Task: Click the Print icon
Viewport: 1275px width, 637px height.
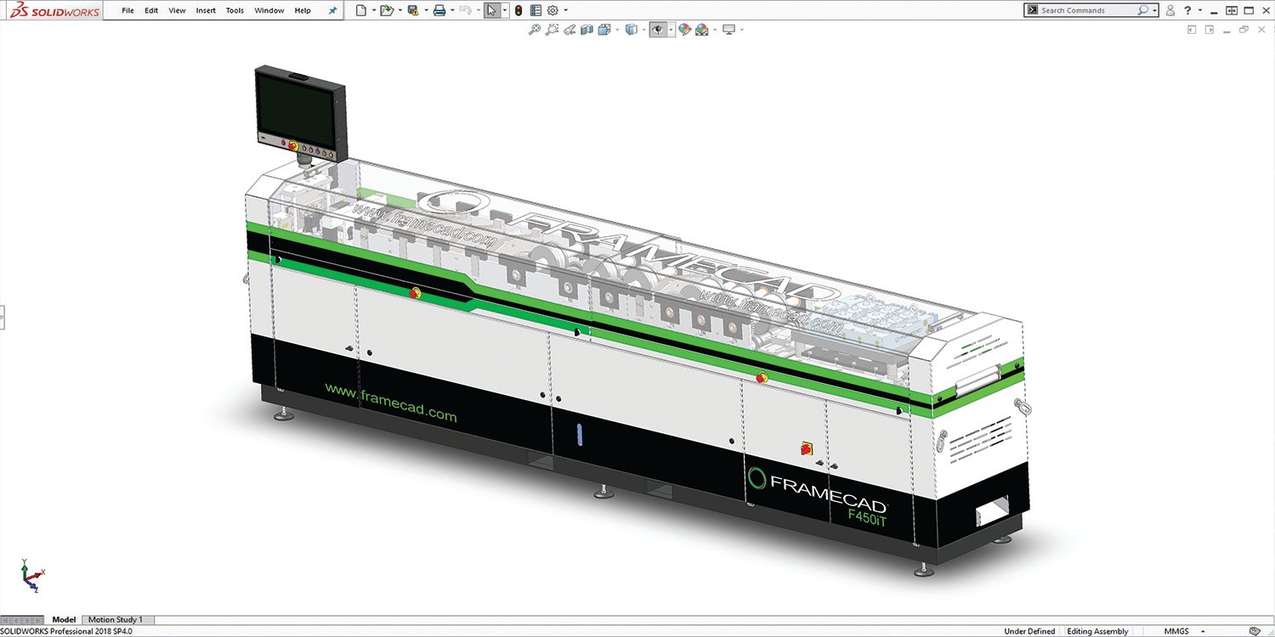Action: click(439, 10)
